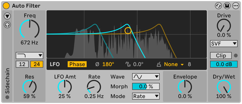242x104 pixels.
Task: Click the metronome quantize icon
Action: point(159,64)
